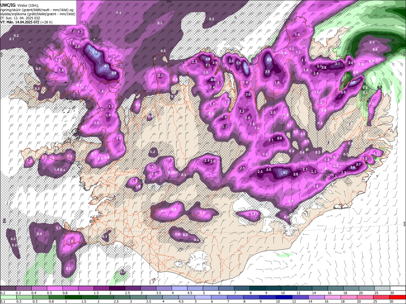Viewport: 406px width, 304px height.
Task: Pick lower legend swatch between 14 and 16
Action: coord(317,297)
